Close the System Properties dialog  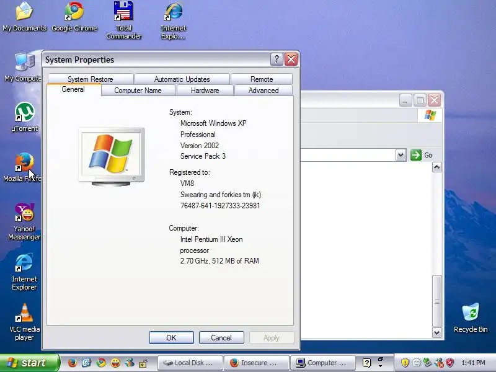pos(291,59)
